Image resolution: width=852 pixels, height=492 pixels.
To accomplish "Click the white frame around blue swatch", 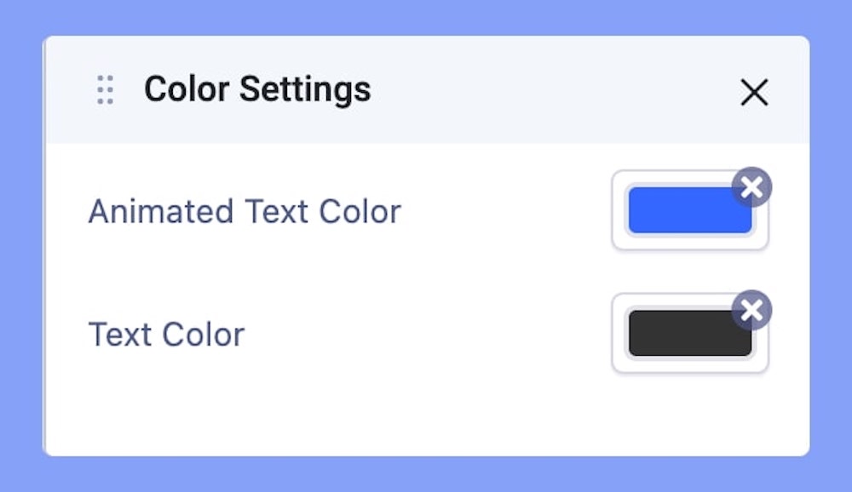I will (x=619, y=240).
